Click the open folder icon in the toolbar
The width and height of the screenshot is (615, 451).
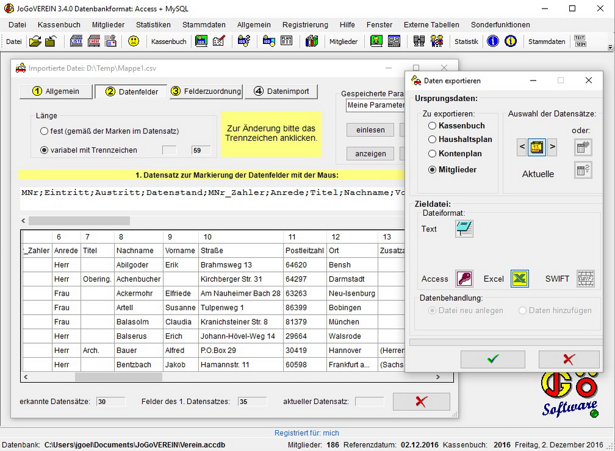click(35, 41)
